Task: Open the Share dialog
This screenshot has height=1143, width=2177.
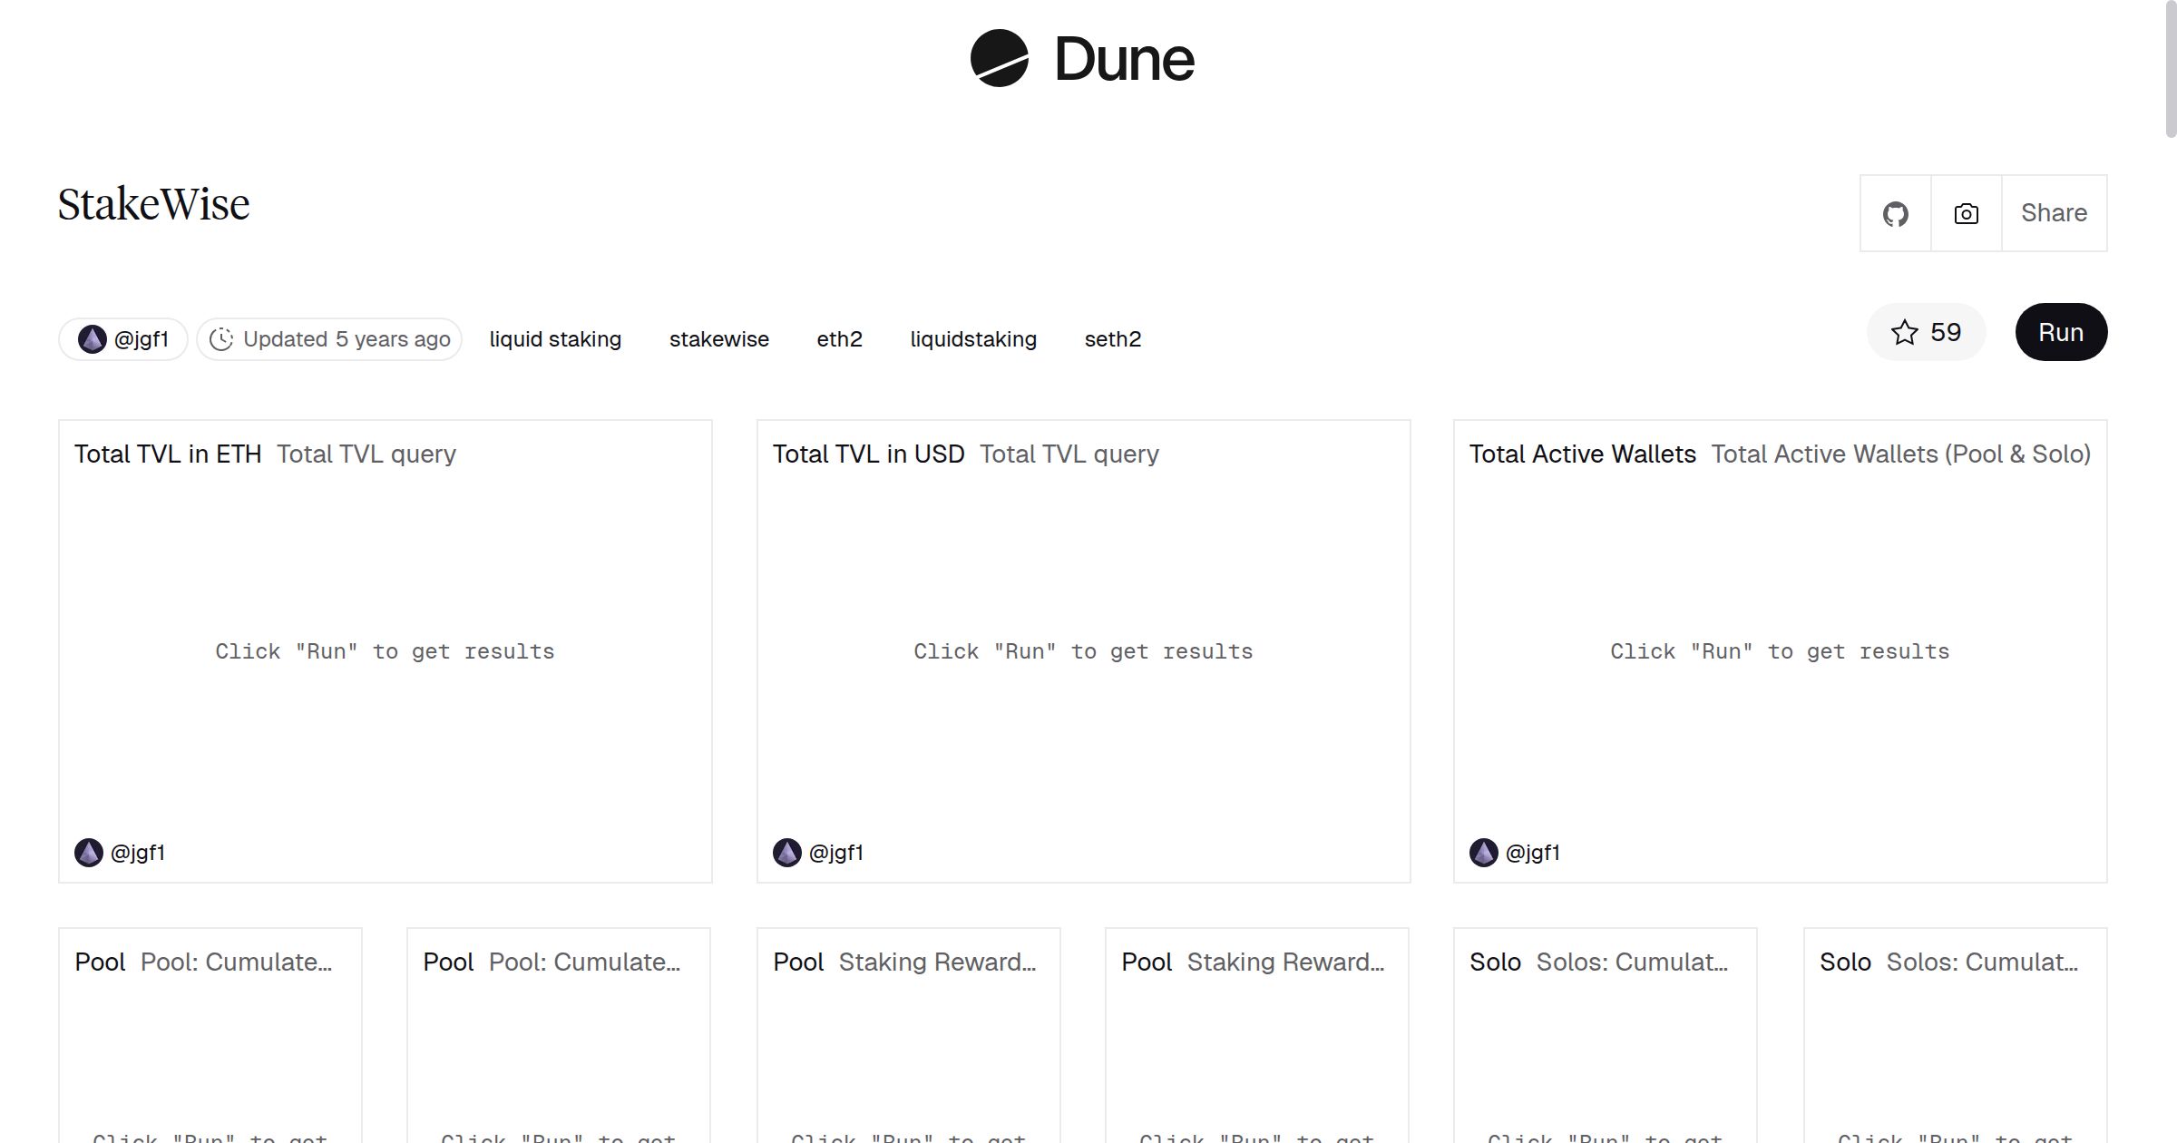Action: point(2054,212)
